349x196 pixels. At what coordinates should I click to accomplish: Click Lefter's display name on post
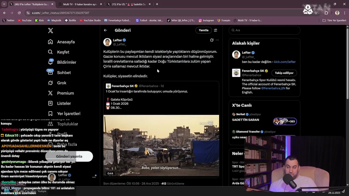pyautogui.click(x=117, y=40)
